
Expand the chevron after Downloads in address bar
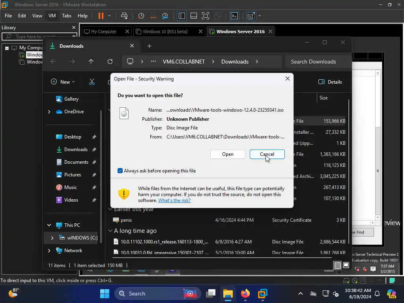click(257, 62)
